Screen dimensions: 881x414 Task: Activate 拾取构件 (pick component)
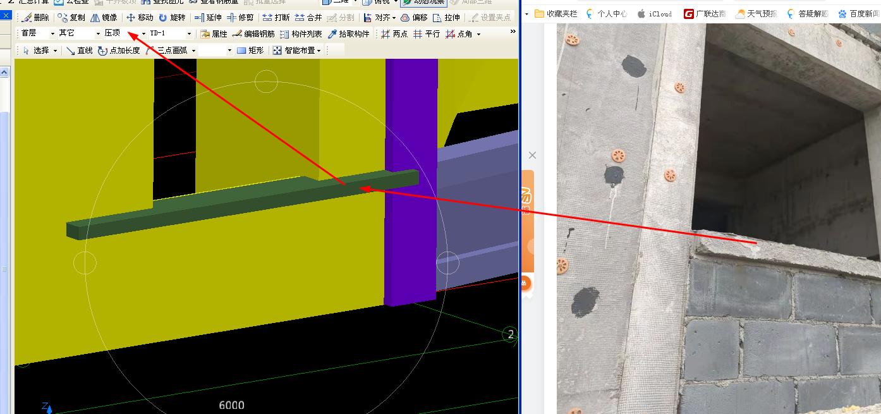(x=348, y=34)
